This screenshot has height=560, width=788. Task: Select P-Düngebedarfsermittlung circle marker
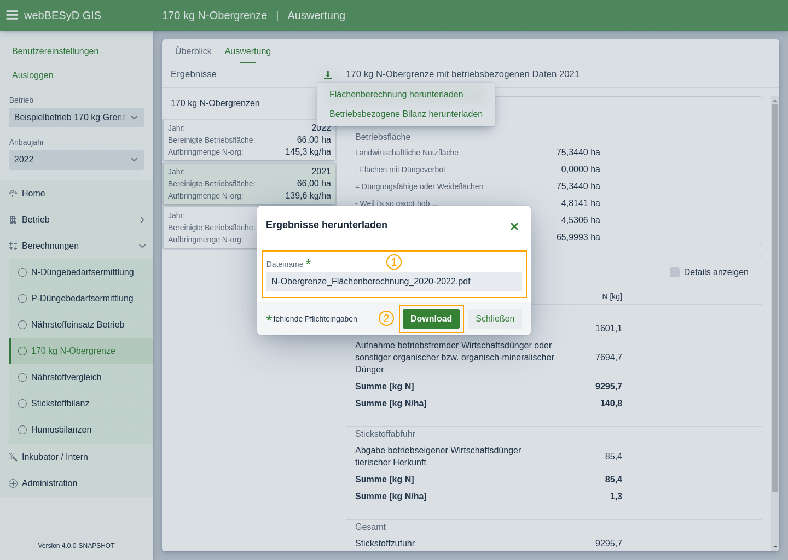tap(22, 299)
